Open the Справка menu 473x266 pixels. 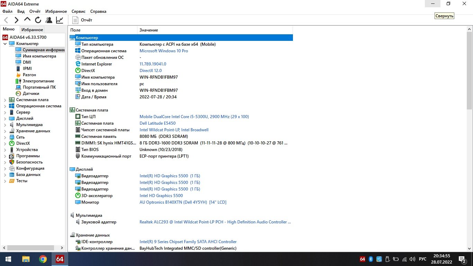98,11
